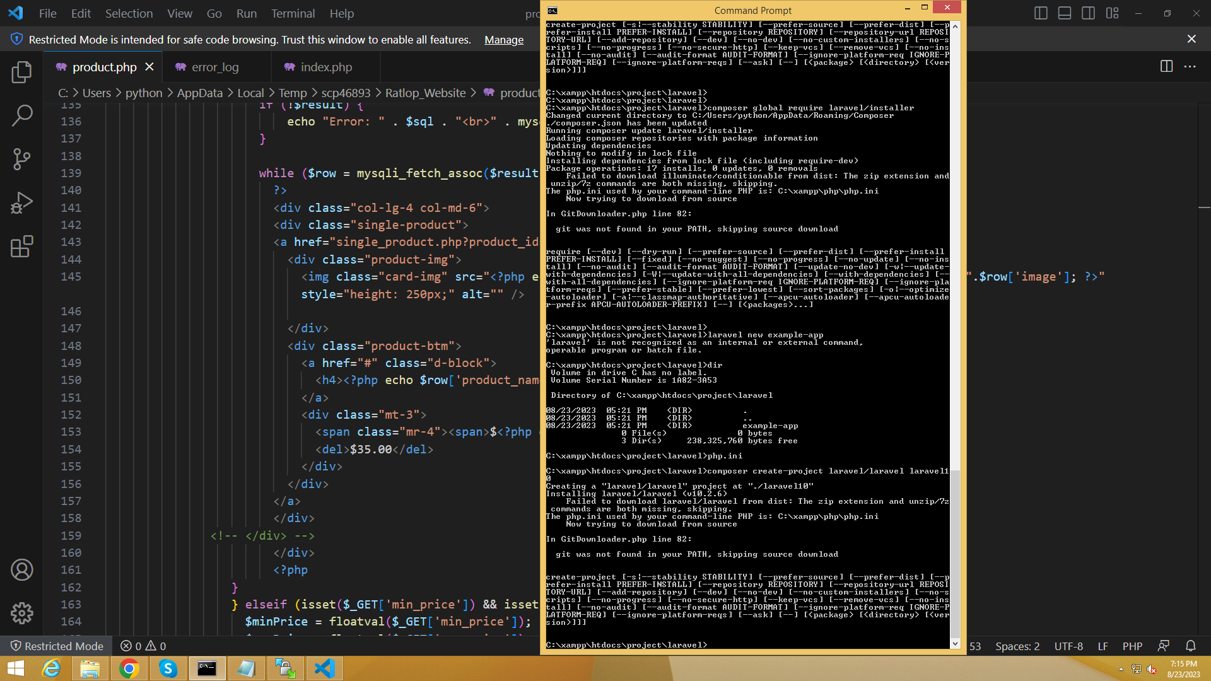
Task: Open Google Chrome from taskbar
Action: click(x=129, y=668)
